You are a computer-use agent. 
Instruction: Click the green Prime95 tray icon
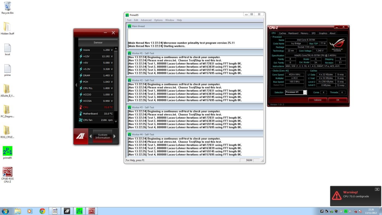346,211
